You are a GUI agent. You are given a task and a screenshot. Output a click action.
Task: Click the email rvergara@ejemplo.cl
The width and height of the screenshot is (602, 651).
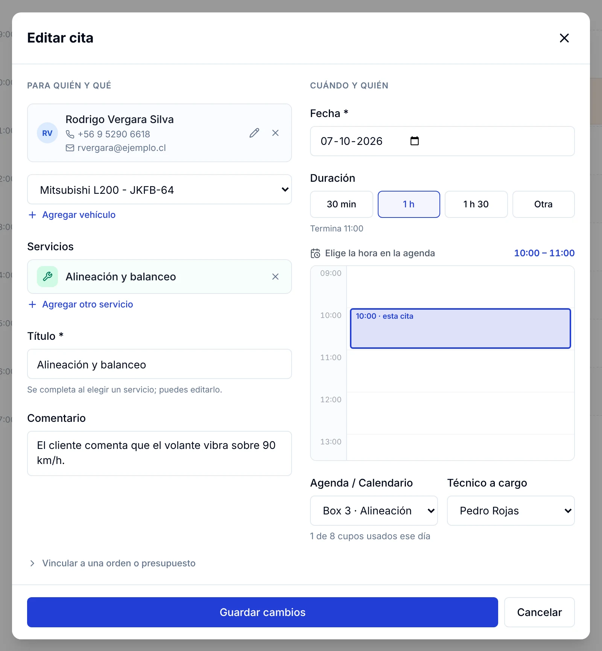tap(122, 148)
